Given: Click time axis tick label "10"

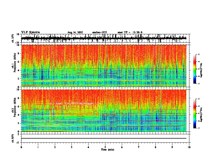Looking at the screenshot, I should [x=189, y=147].
